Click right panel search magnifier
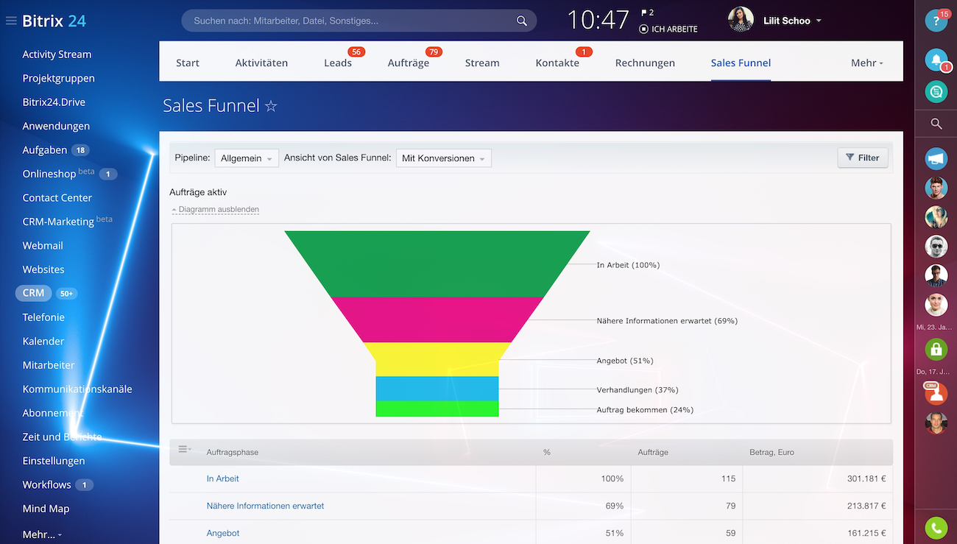Image resolution: width=957 pixels, height=544 pixels. [x=936, y=124]
